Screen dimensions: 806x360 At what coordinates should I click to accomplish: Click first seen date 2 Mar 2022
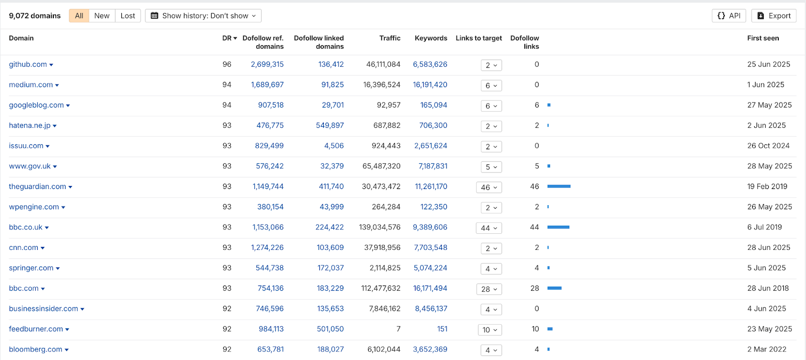(x=767, y=349)
